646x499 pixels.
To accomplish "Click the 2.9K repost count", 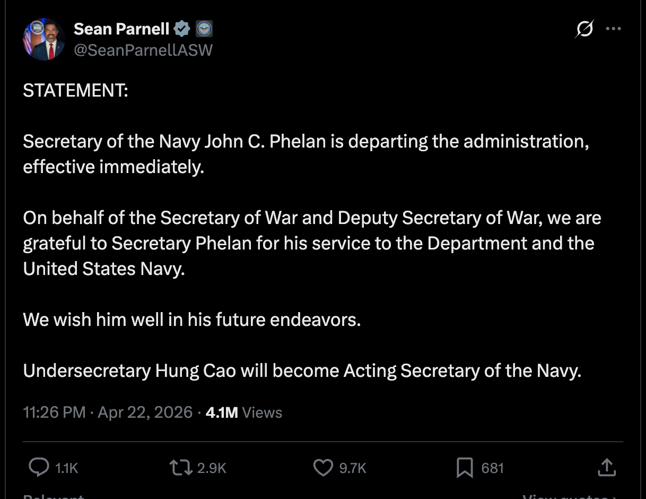I will coord(213,468).
